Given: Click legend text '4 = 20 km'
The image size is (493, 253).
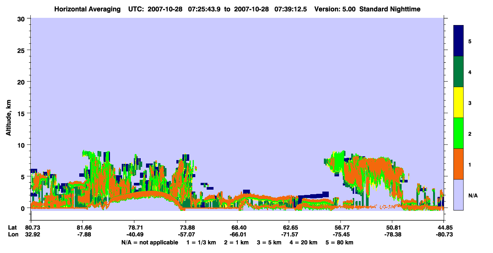Looking at the screenshot, I should (x=303, y=242).
